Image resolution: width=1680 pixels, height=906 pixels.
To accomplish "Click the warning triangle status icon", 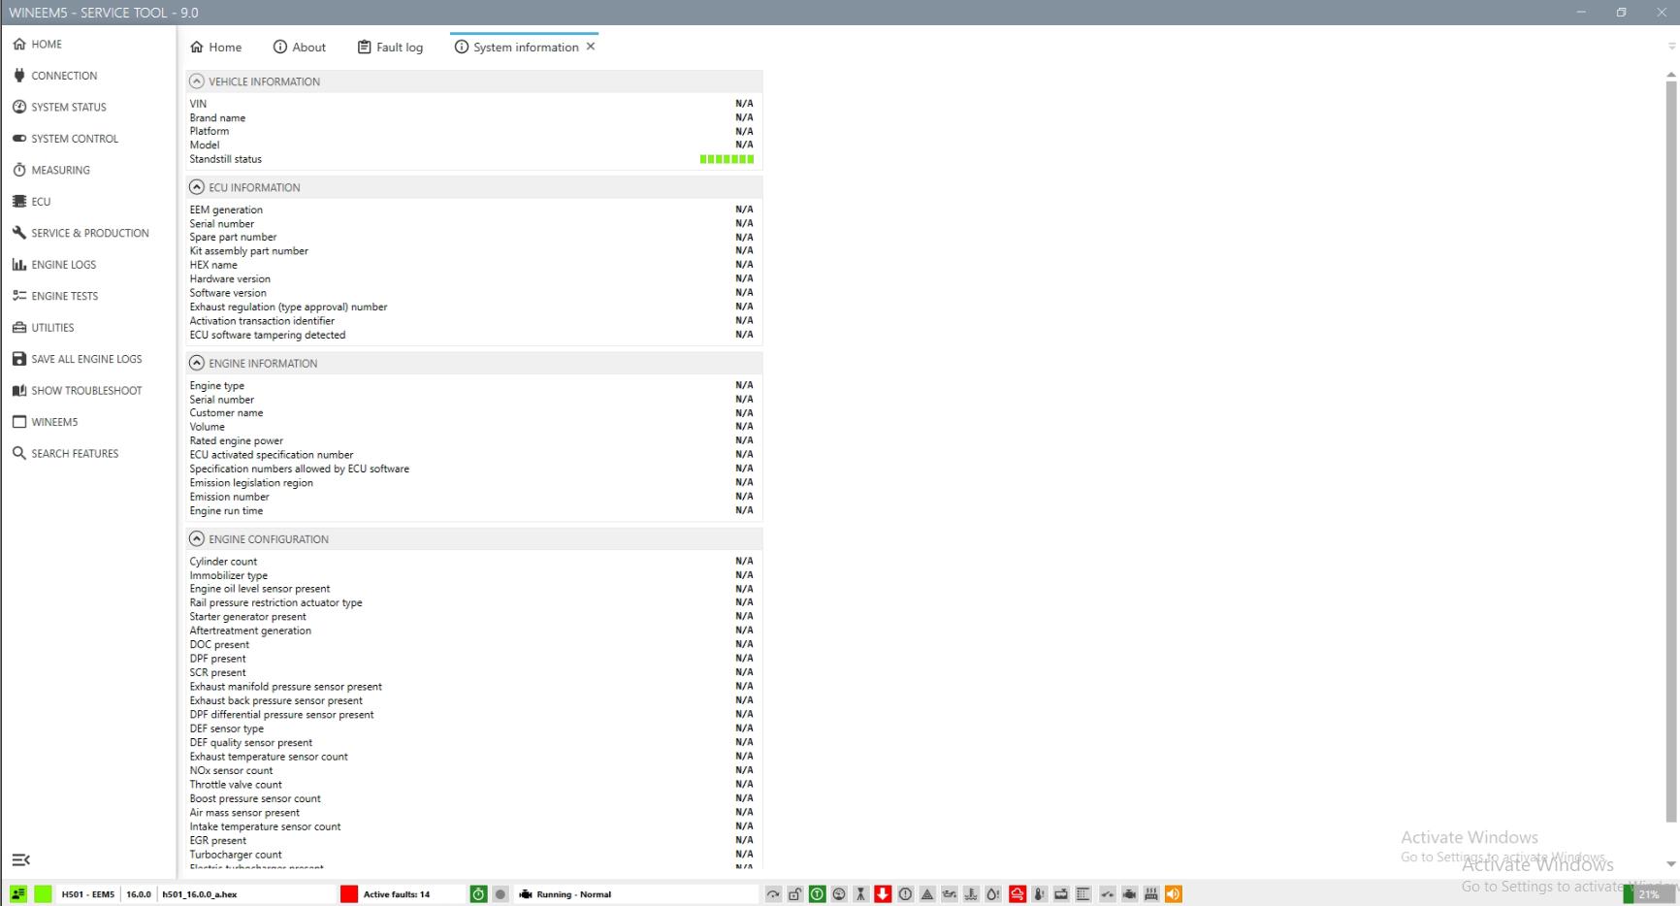I will (927, 894).
